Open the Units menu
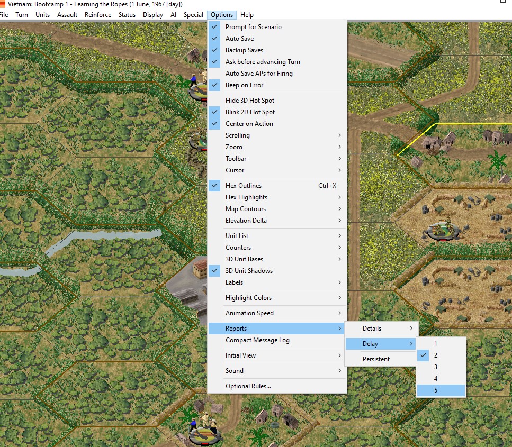This screenshot has width=512, height=447. (42, 15)
